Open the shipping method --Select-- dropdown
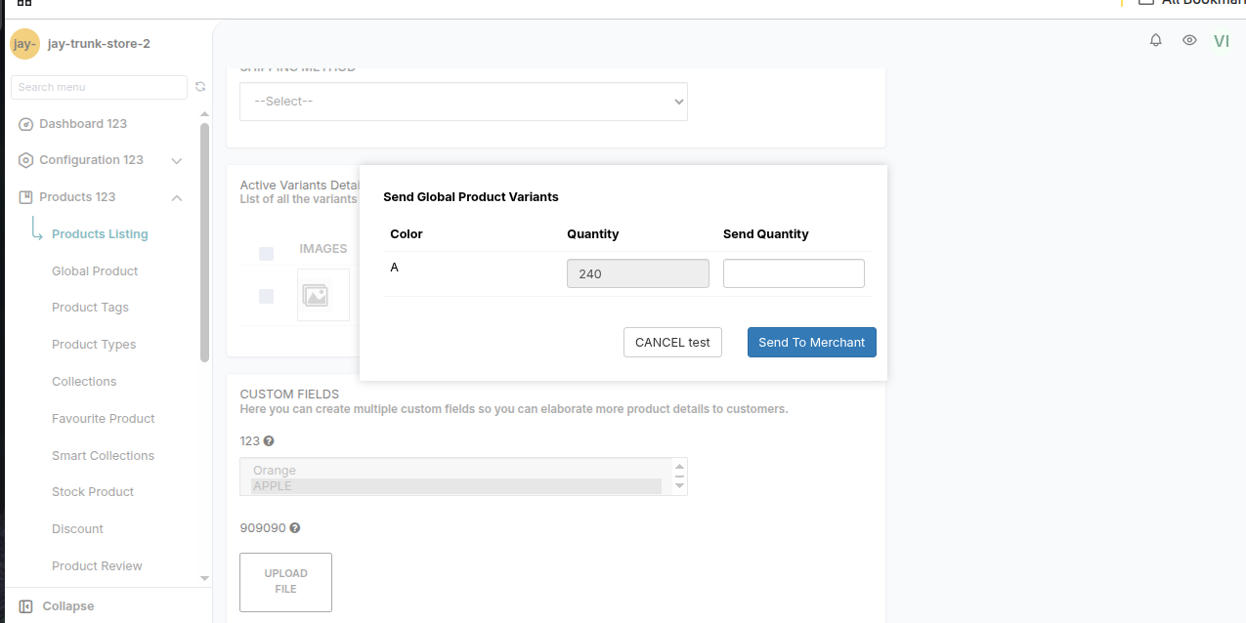Viewport: 1246px width, 623px height. [463, 102]
